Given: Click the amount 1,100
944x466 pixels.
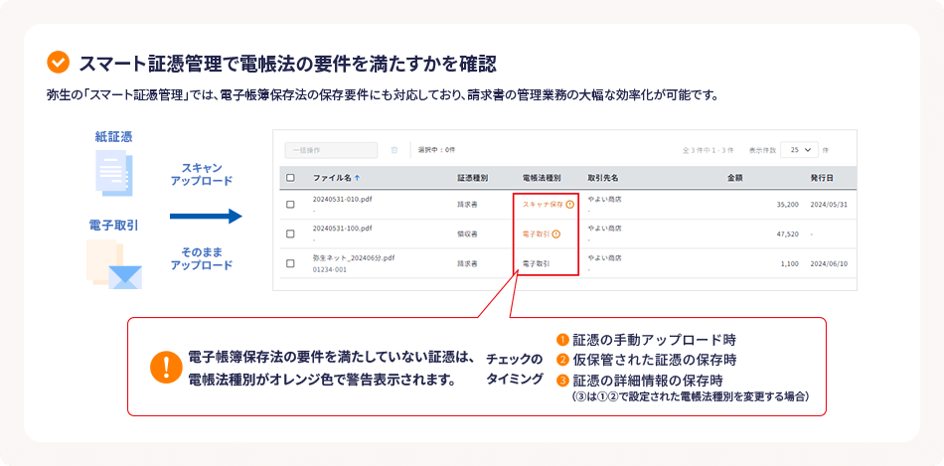Looking at the screenshot, I should click(791, 263).
